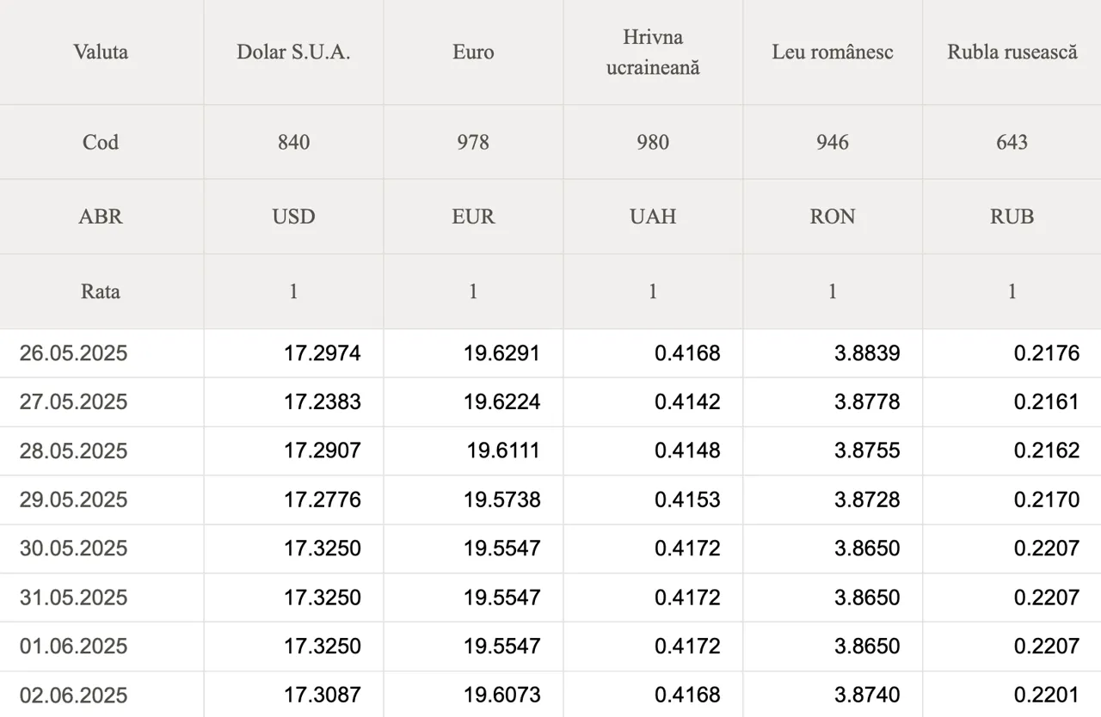The height and width of the screenshot is (717, 1101).
Task: Select the USD rate 17.2383
Action: click(323, 402)
